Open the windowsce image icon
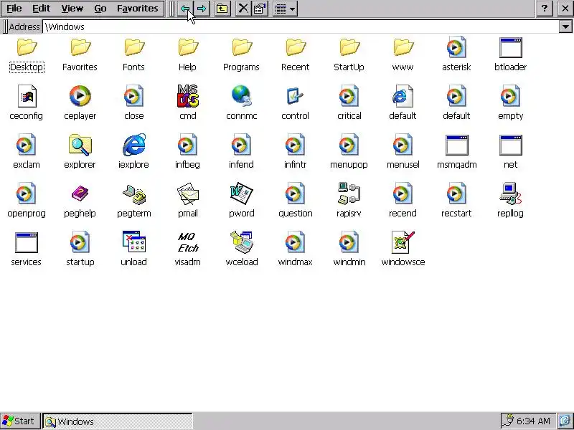Viewport: 574px width, 430px height. click(x=403, y=242)
